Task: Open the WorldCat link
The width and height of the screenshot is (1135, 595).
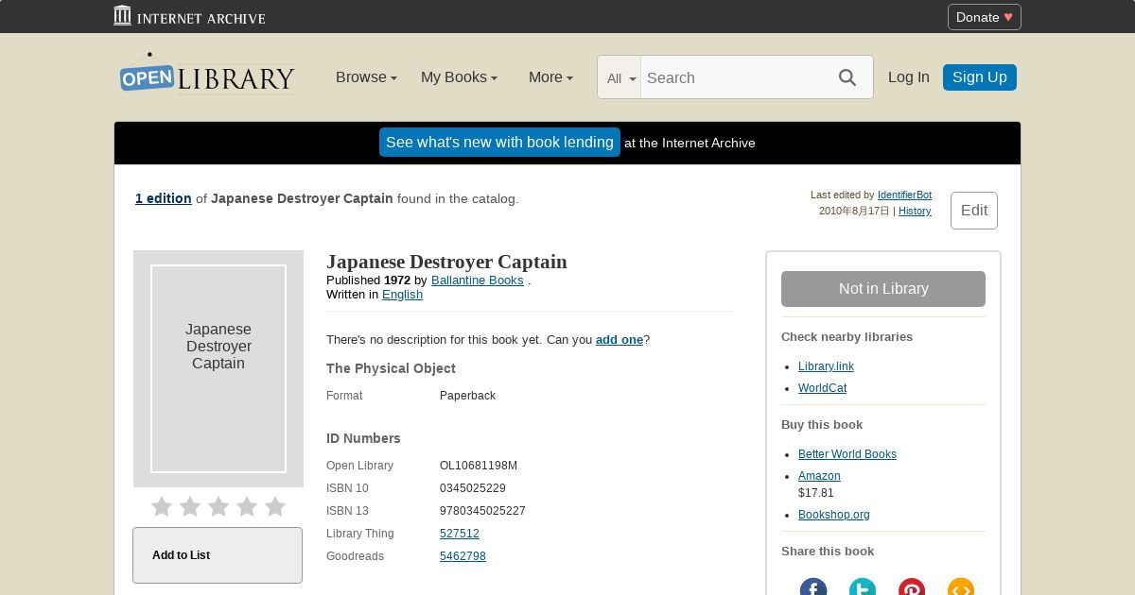Action: pos(822,388)
